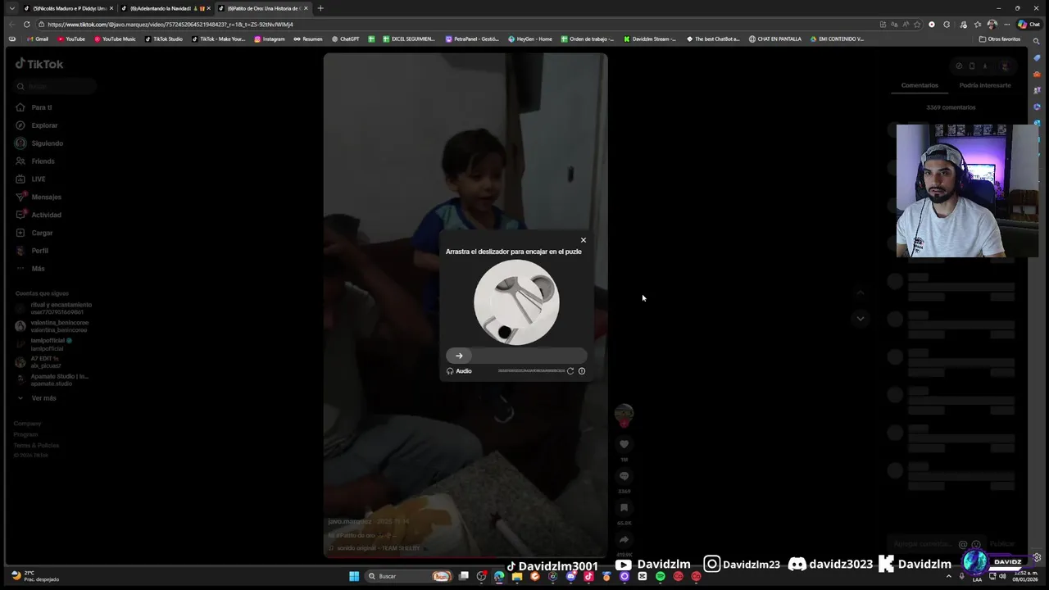This screenshot has height=590, width=1049.
Task: Open Actividad in TikTok sidebar
Action: coord(39,215)
